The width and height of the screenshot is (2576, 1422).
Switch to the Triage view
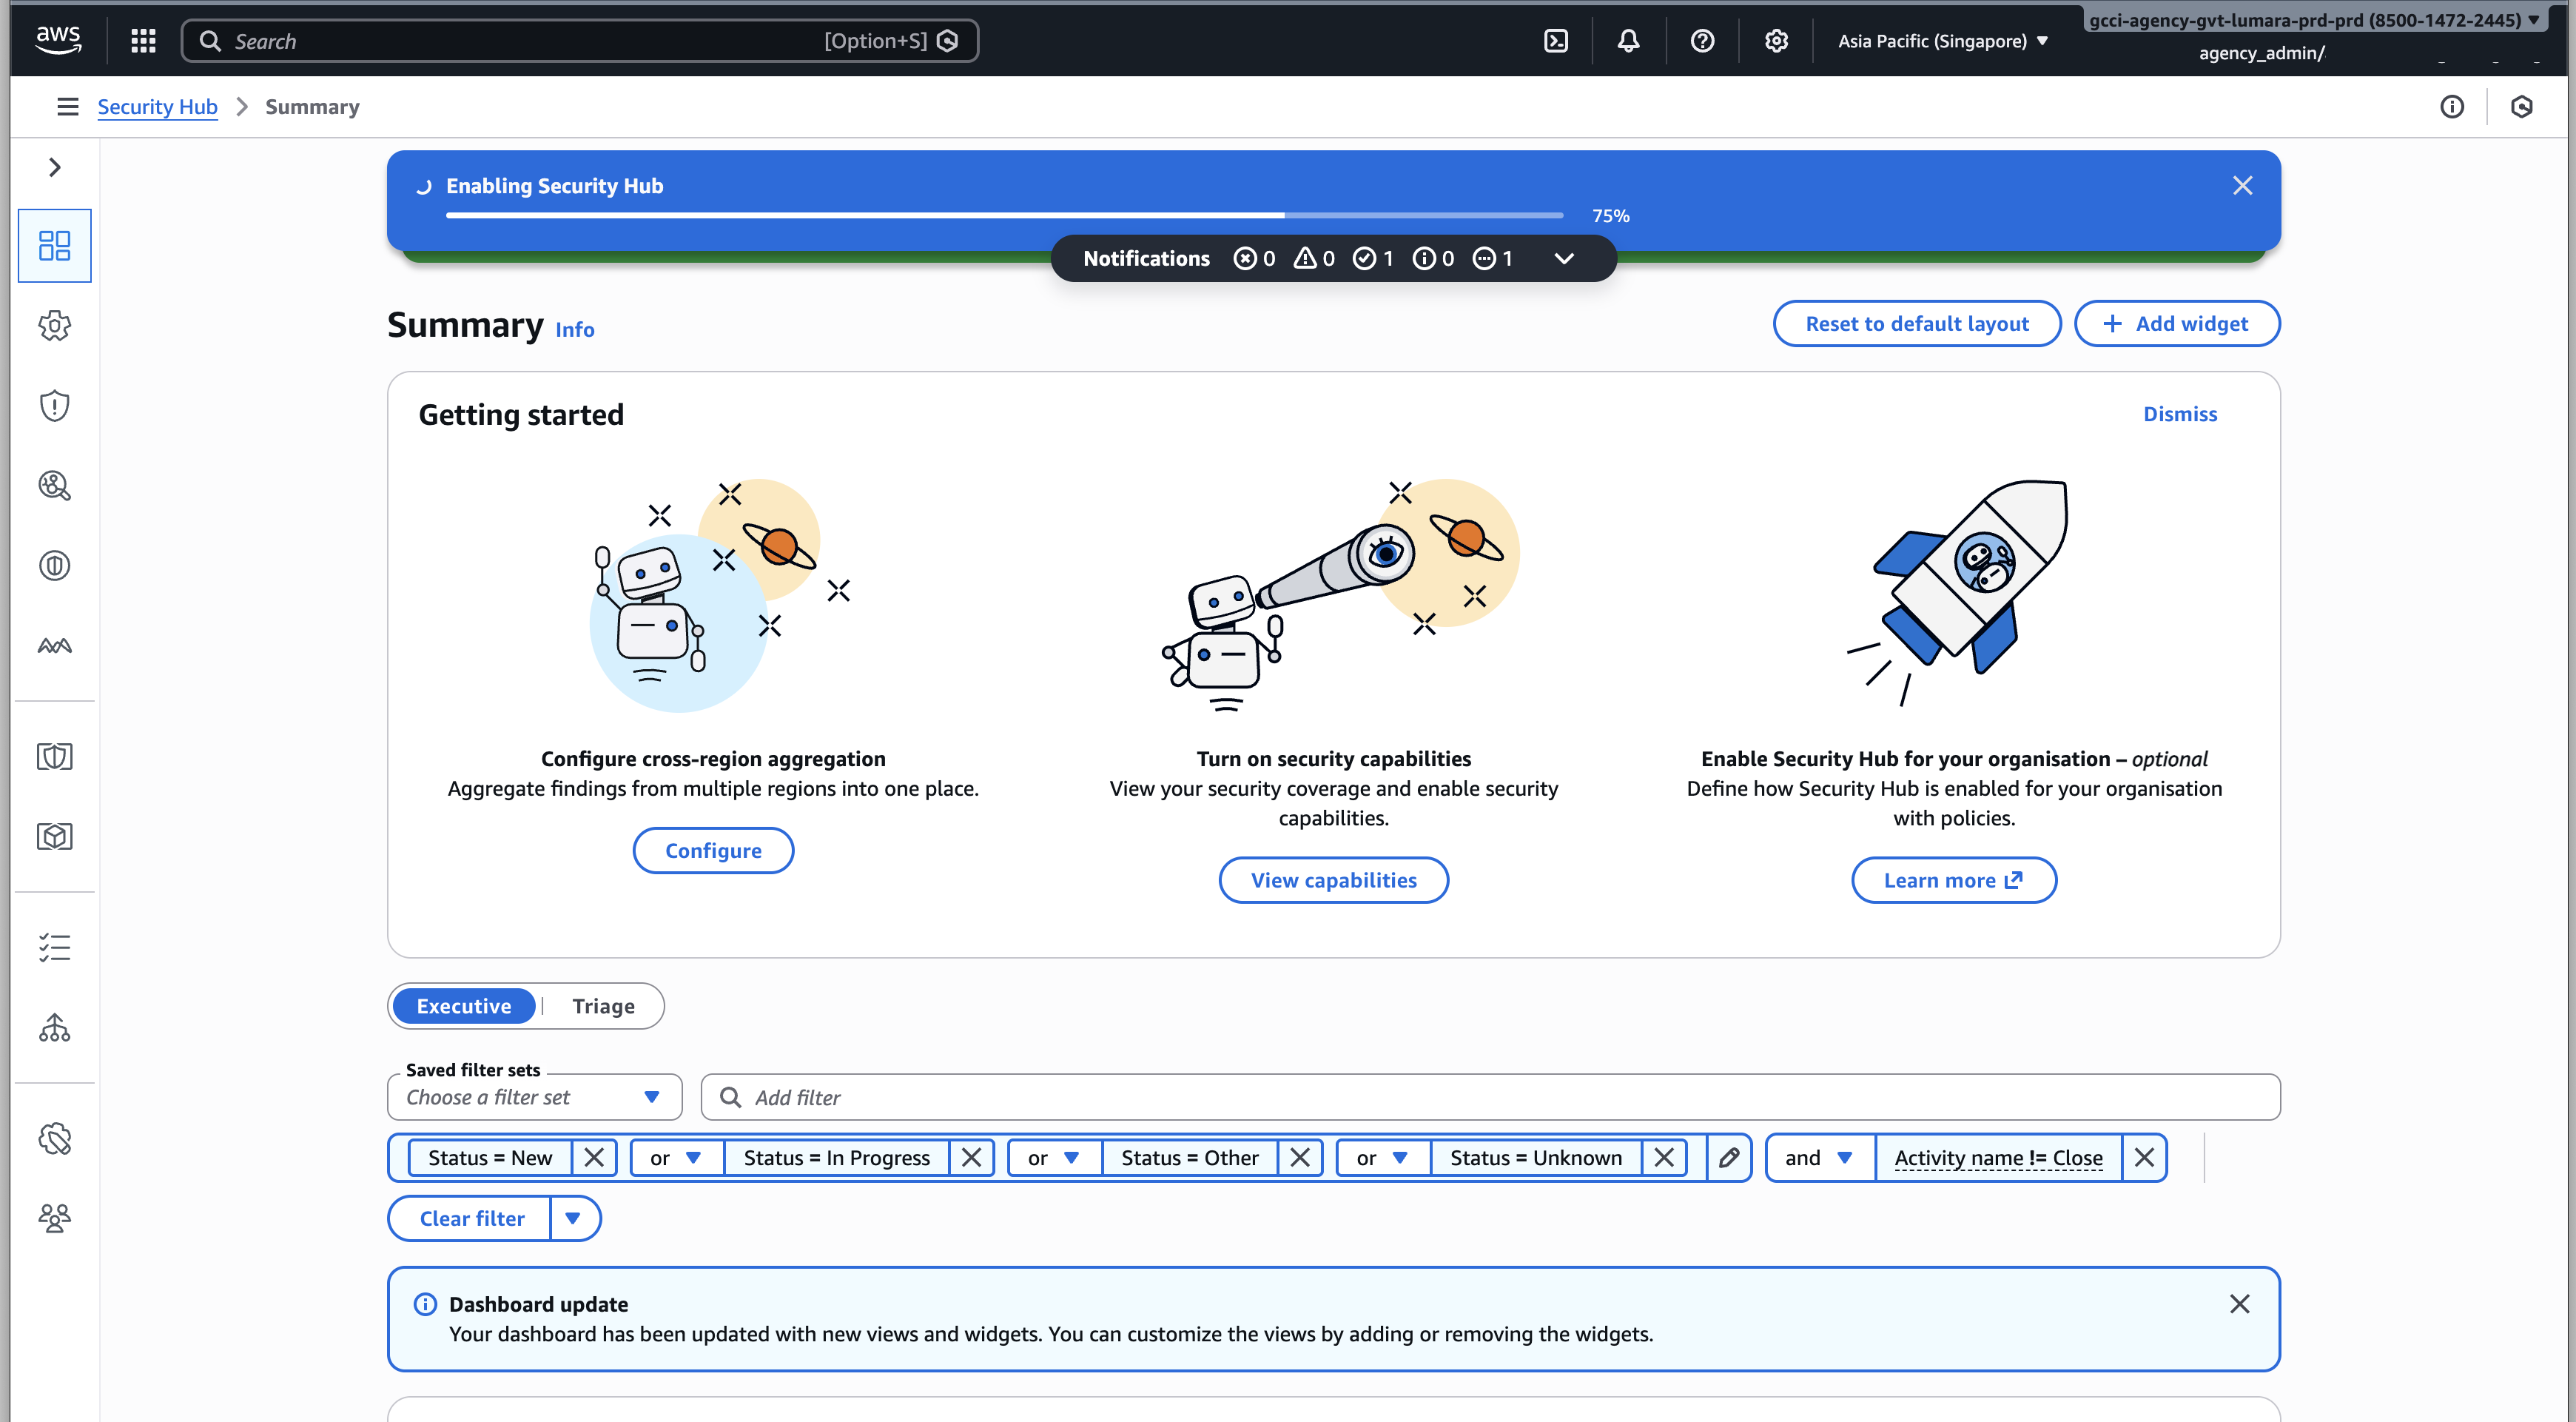coord(603,1006)
